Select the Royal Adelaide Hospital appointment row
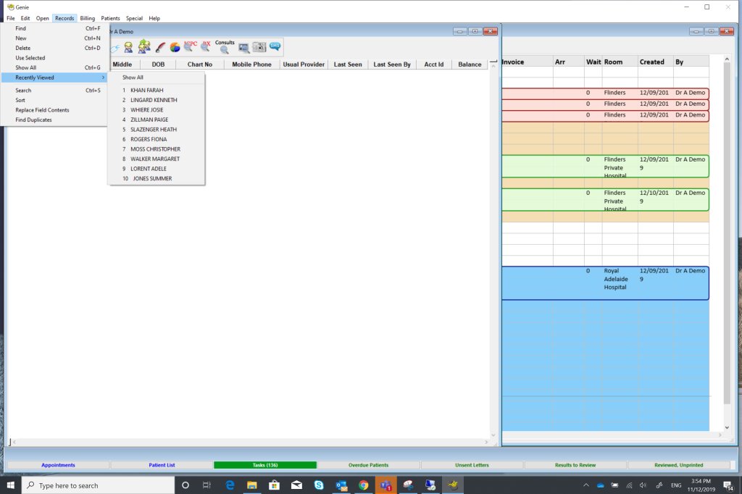 605,283
